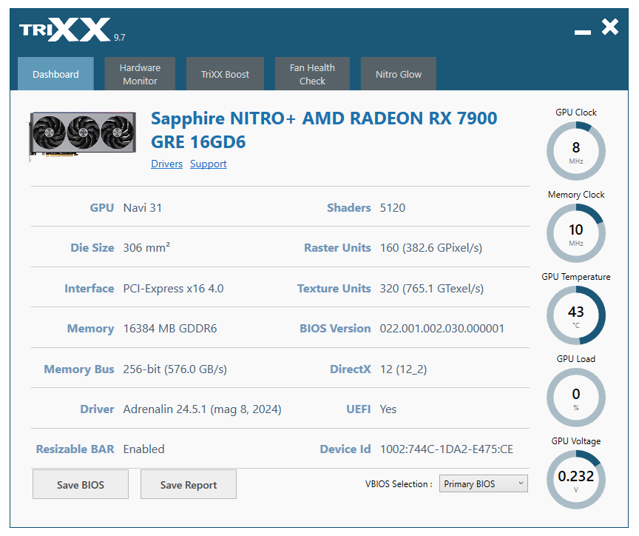Click the Resizable BAR value Enabled
This screenshot has height=536, width=639.
click(144, 449)
